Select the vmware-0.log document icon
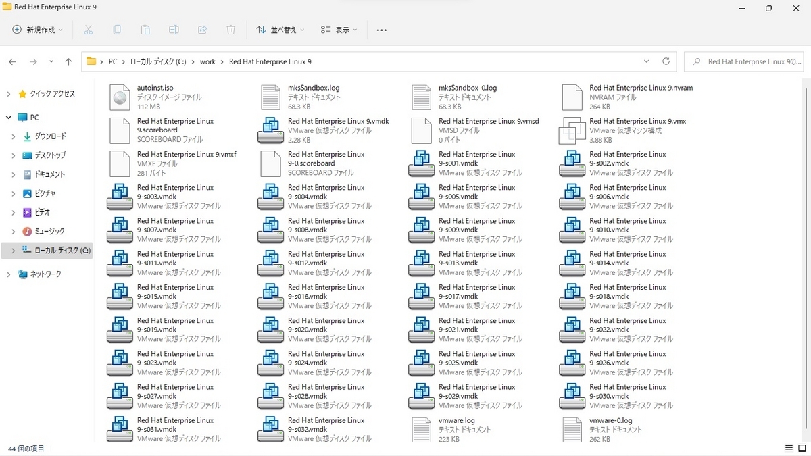Image resolution: width=811 pixels, height=456 pixels. coord(572,430)
